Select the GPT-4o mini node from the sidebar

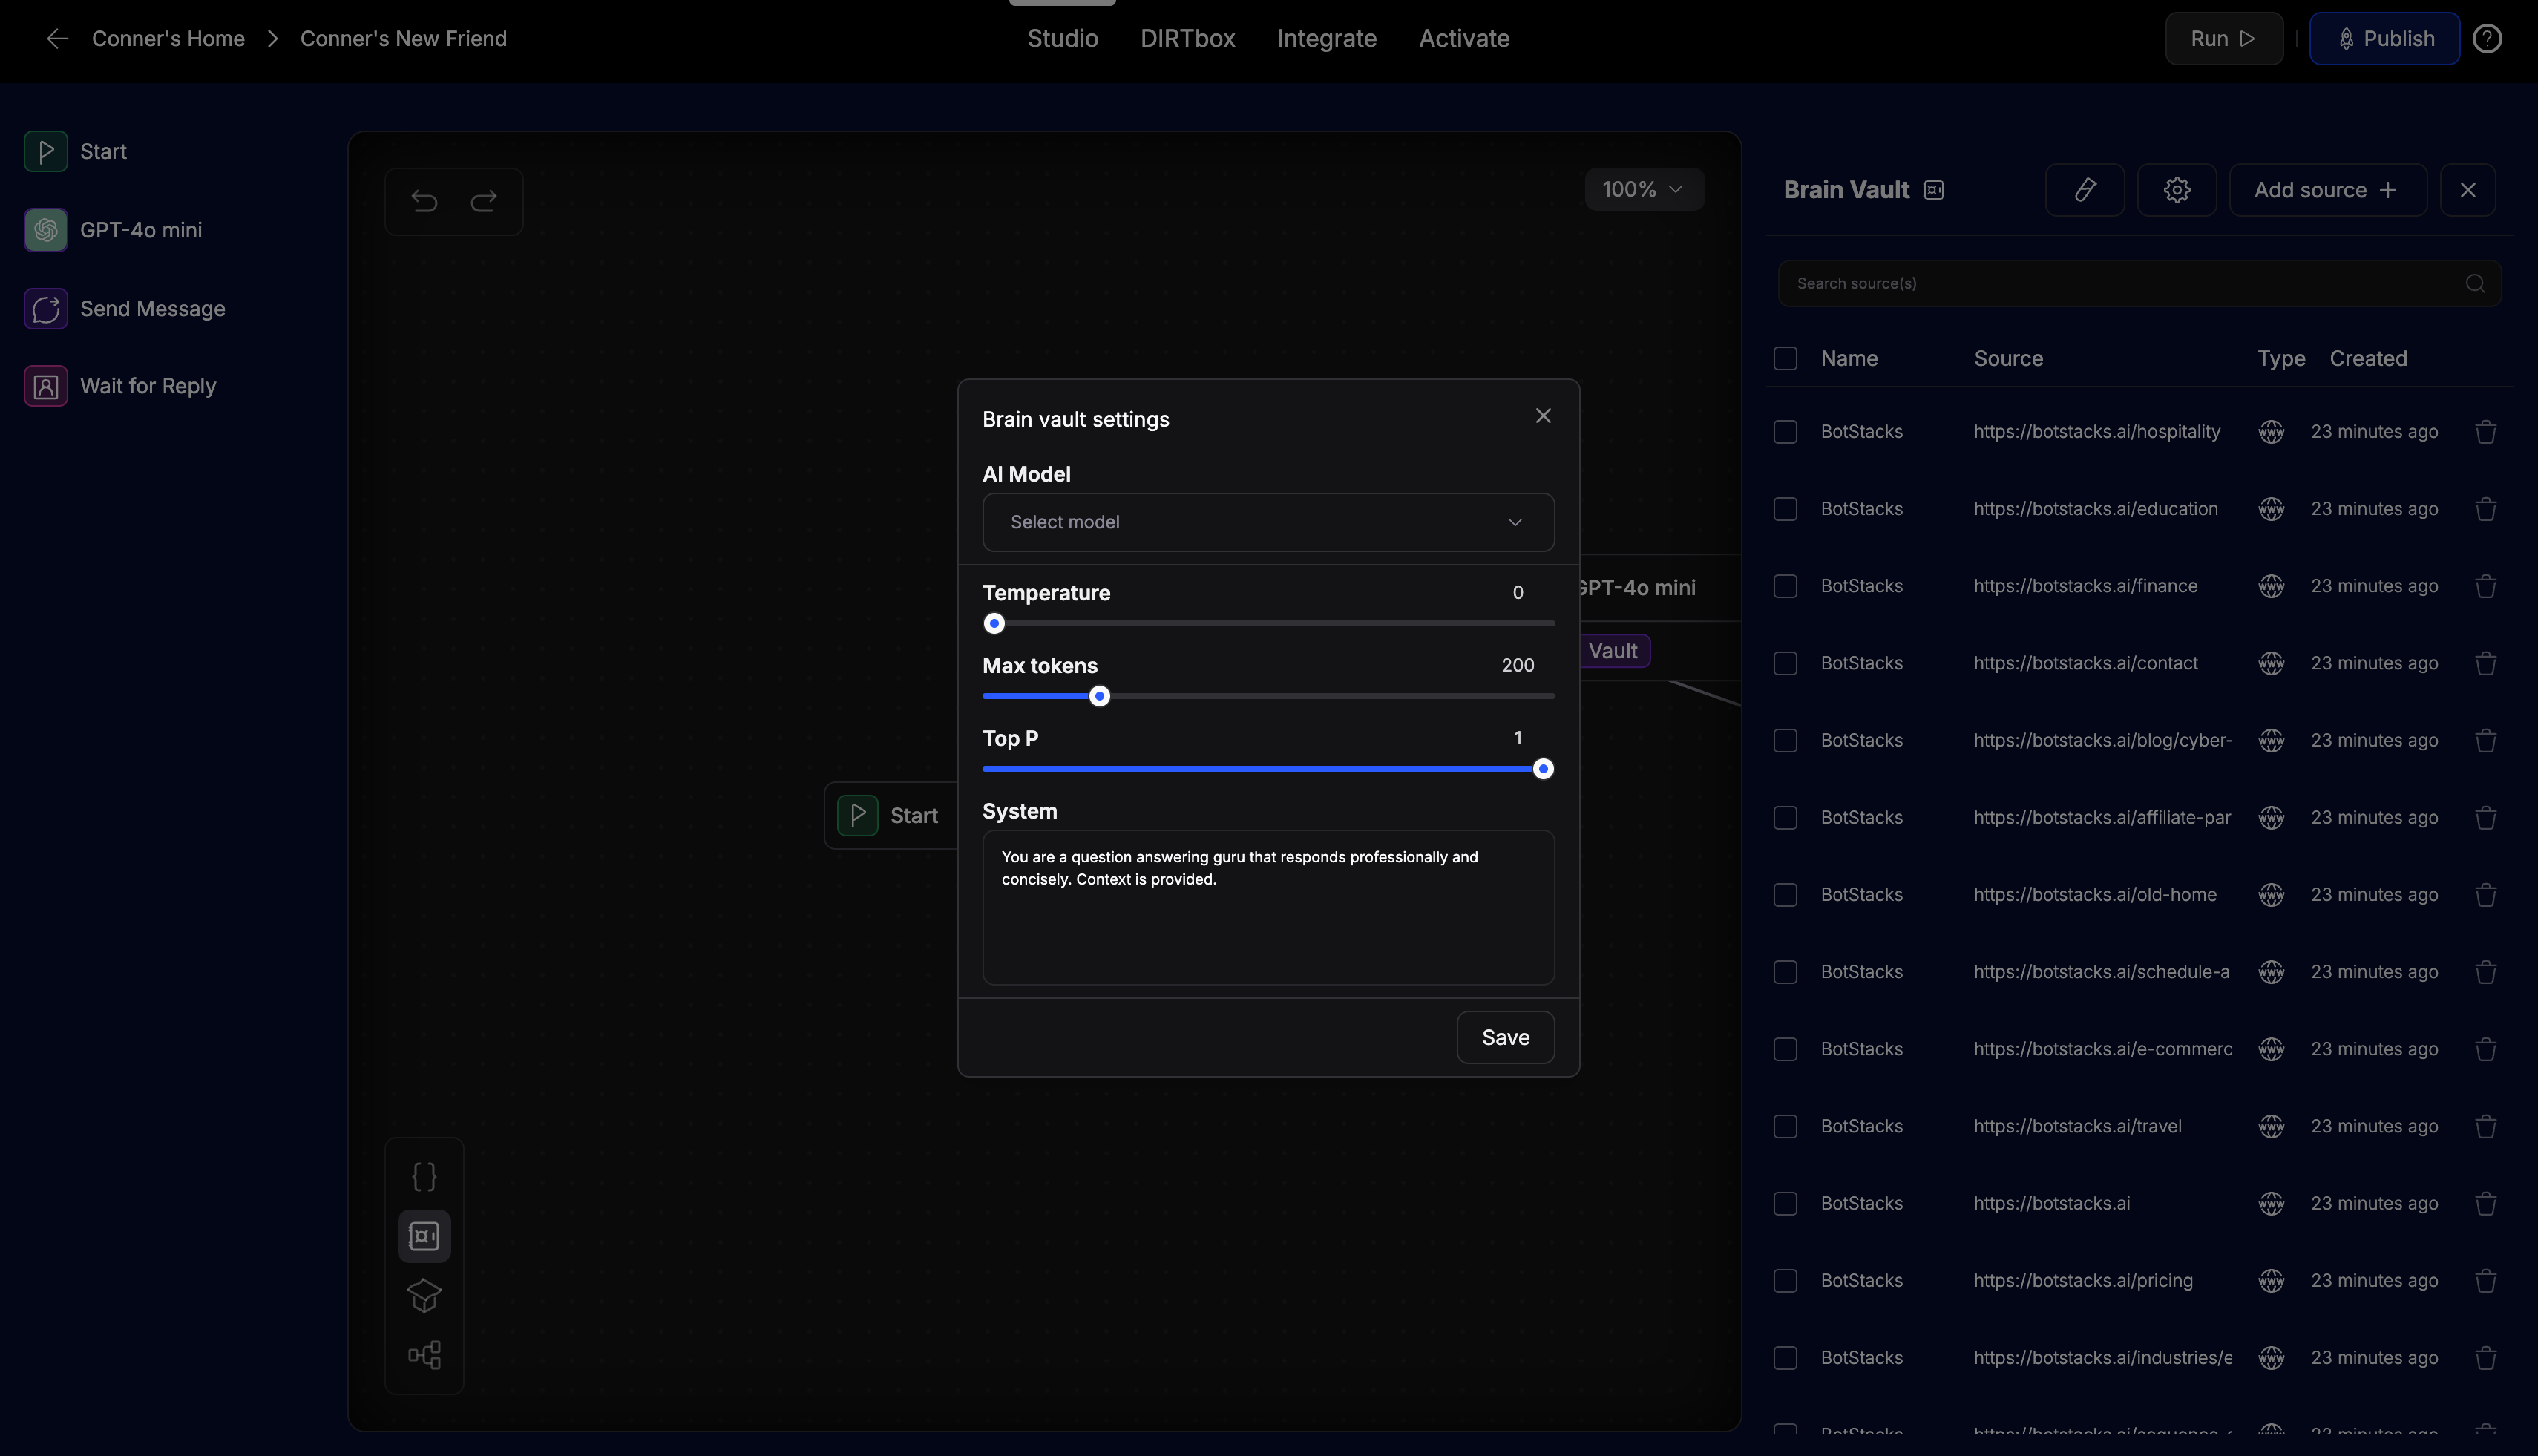pos(140,229)
